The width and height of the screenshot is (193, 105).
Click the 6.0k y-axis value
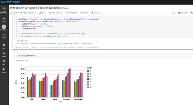[23, 69]
